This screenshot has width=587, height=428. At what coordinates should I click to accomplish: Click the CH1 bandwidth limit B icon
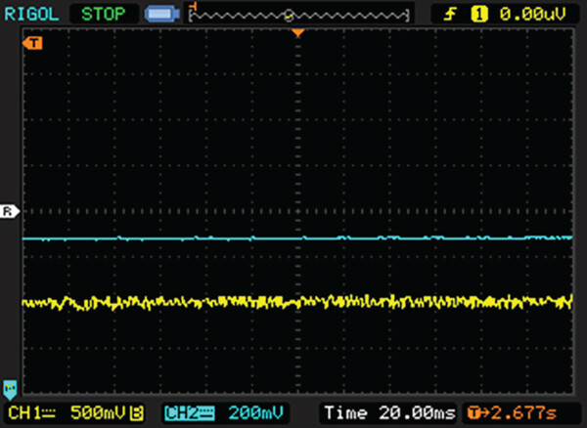pos(136,413)
